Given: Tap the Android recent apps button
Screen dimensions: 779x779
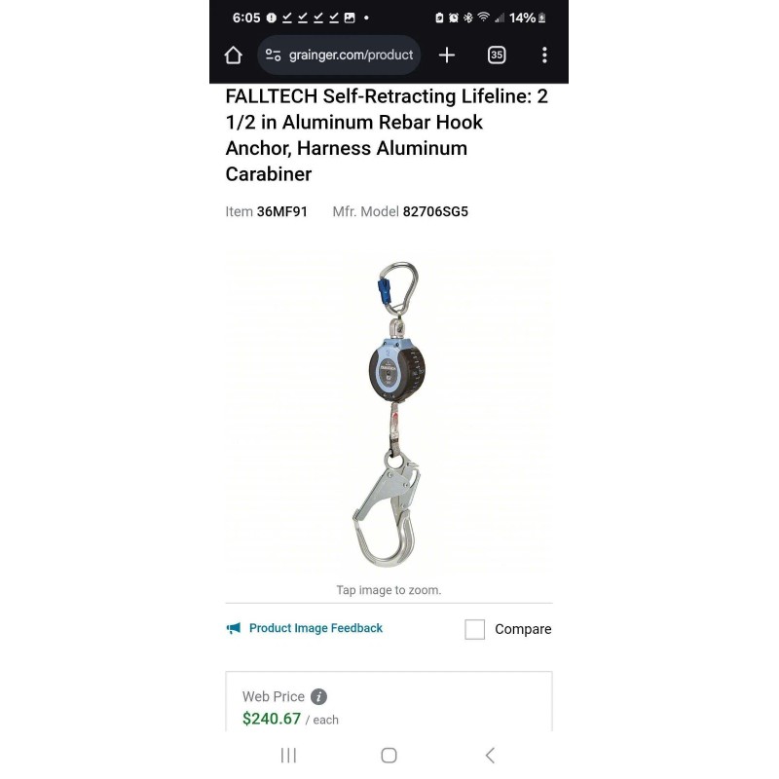Looking at the screenshot, I should (x=288, y=756).
